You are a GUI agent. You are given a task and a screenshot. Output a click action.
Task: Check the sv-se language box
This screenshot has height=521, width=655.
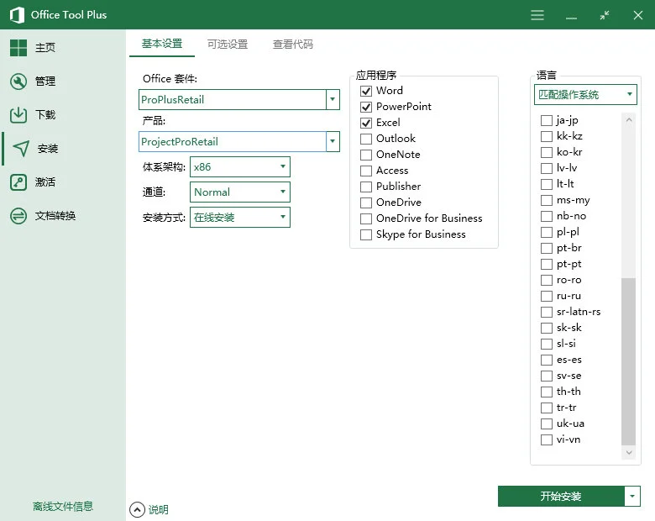[x=547, y=376]
